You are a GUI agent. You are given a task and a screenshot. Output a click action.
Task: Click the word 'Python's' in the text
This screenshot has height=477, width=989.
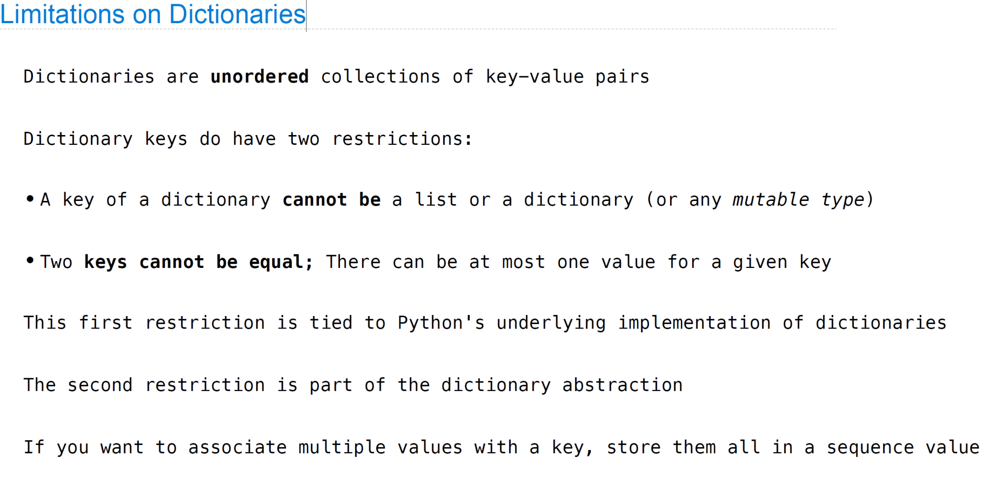click(x=441, y=323)
